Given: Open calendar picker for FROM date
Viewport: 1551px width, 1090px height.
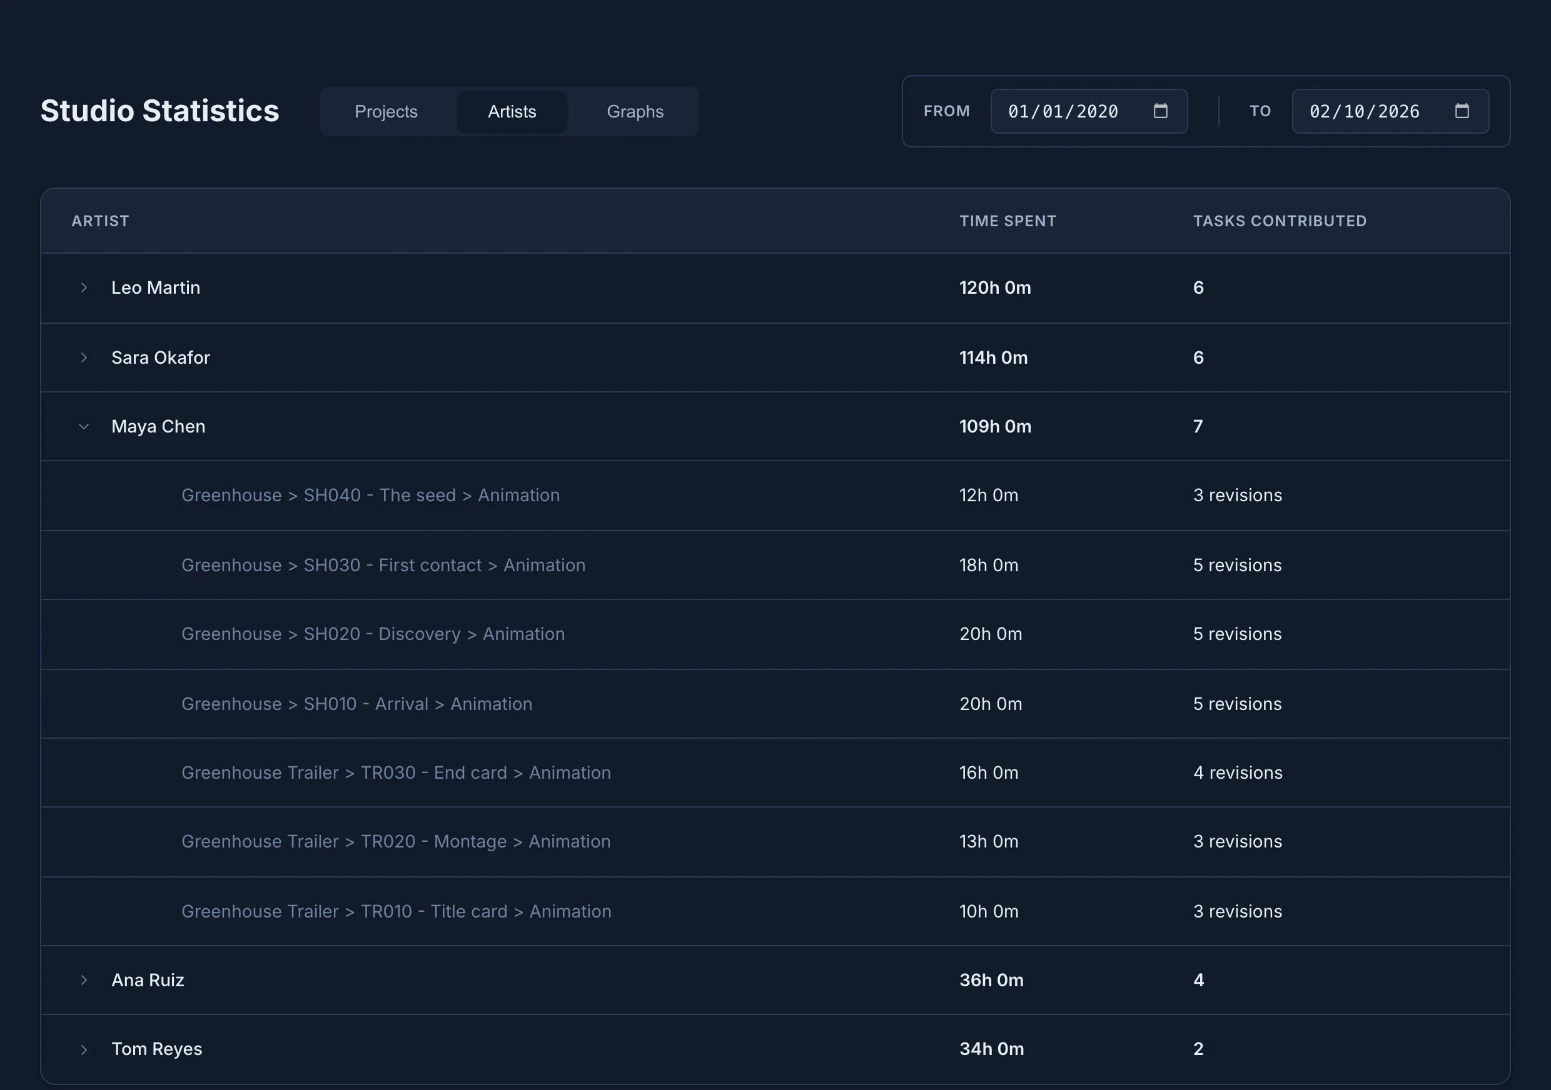Looking at the screenshot, I should click(x=1160, y=111).
